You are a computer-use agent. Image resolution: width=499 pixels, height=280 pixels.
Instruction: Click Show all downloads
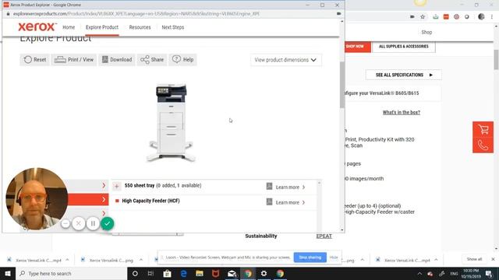tap(474, 259)
